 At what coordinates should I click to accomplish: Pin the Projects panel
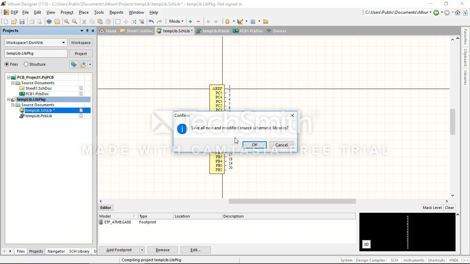tap(87, 31)
